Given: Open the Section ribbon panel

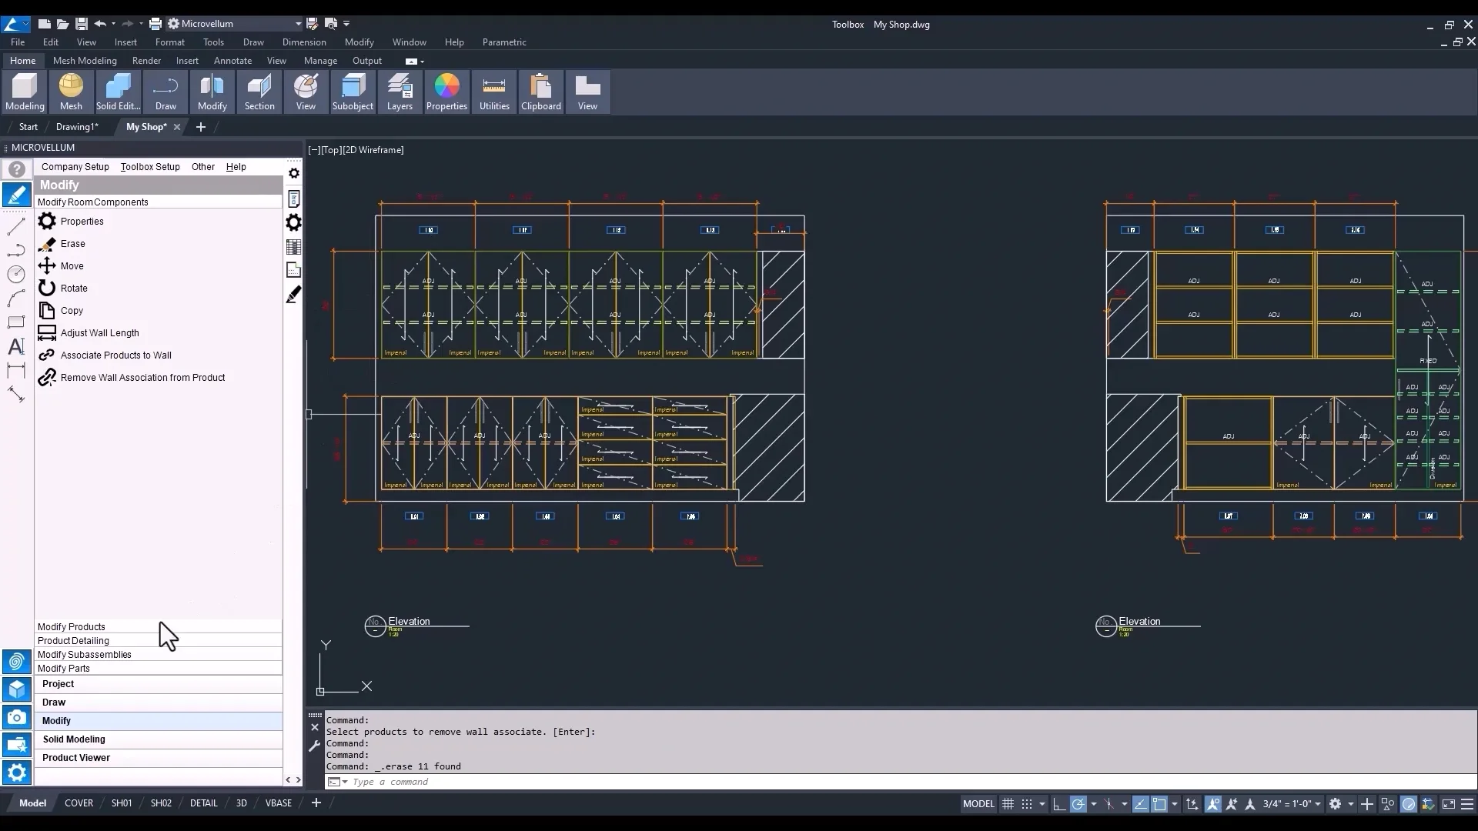Looking at the screenshot, I should click(x=259, y=92).
